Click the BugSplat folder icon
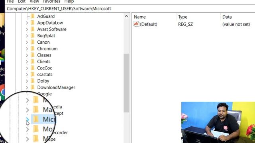 tap(33, 36)
